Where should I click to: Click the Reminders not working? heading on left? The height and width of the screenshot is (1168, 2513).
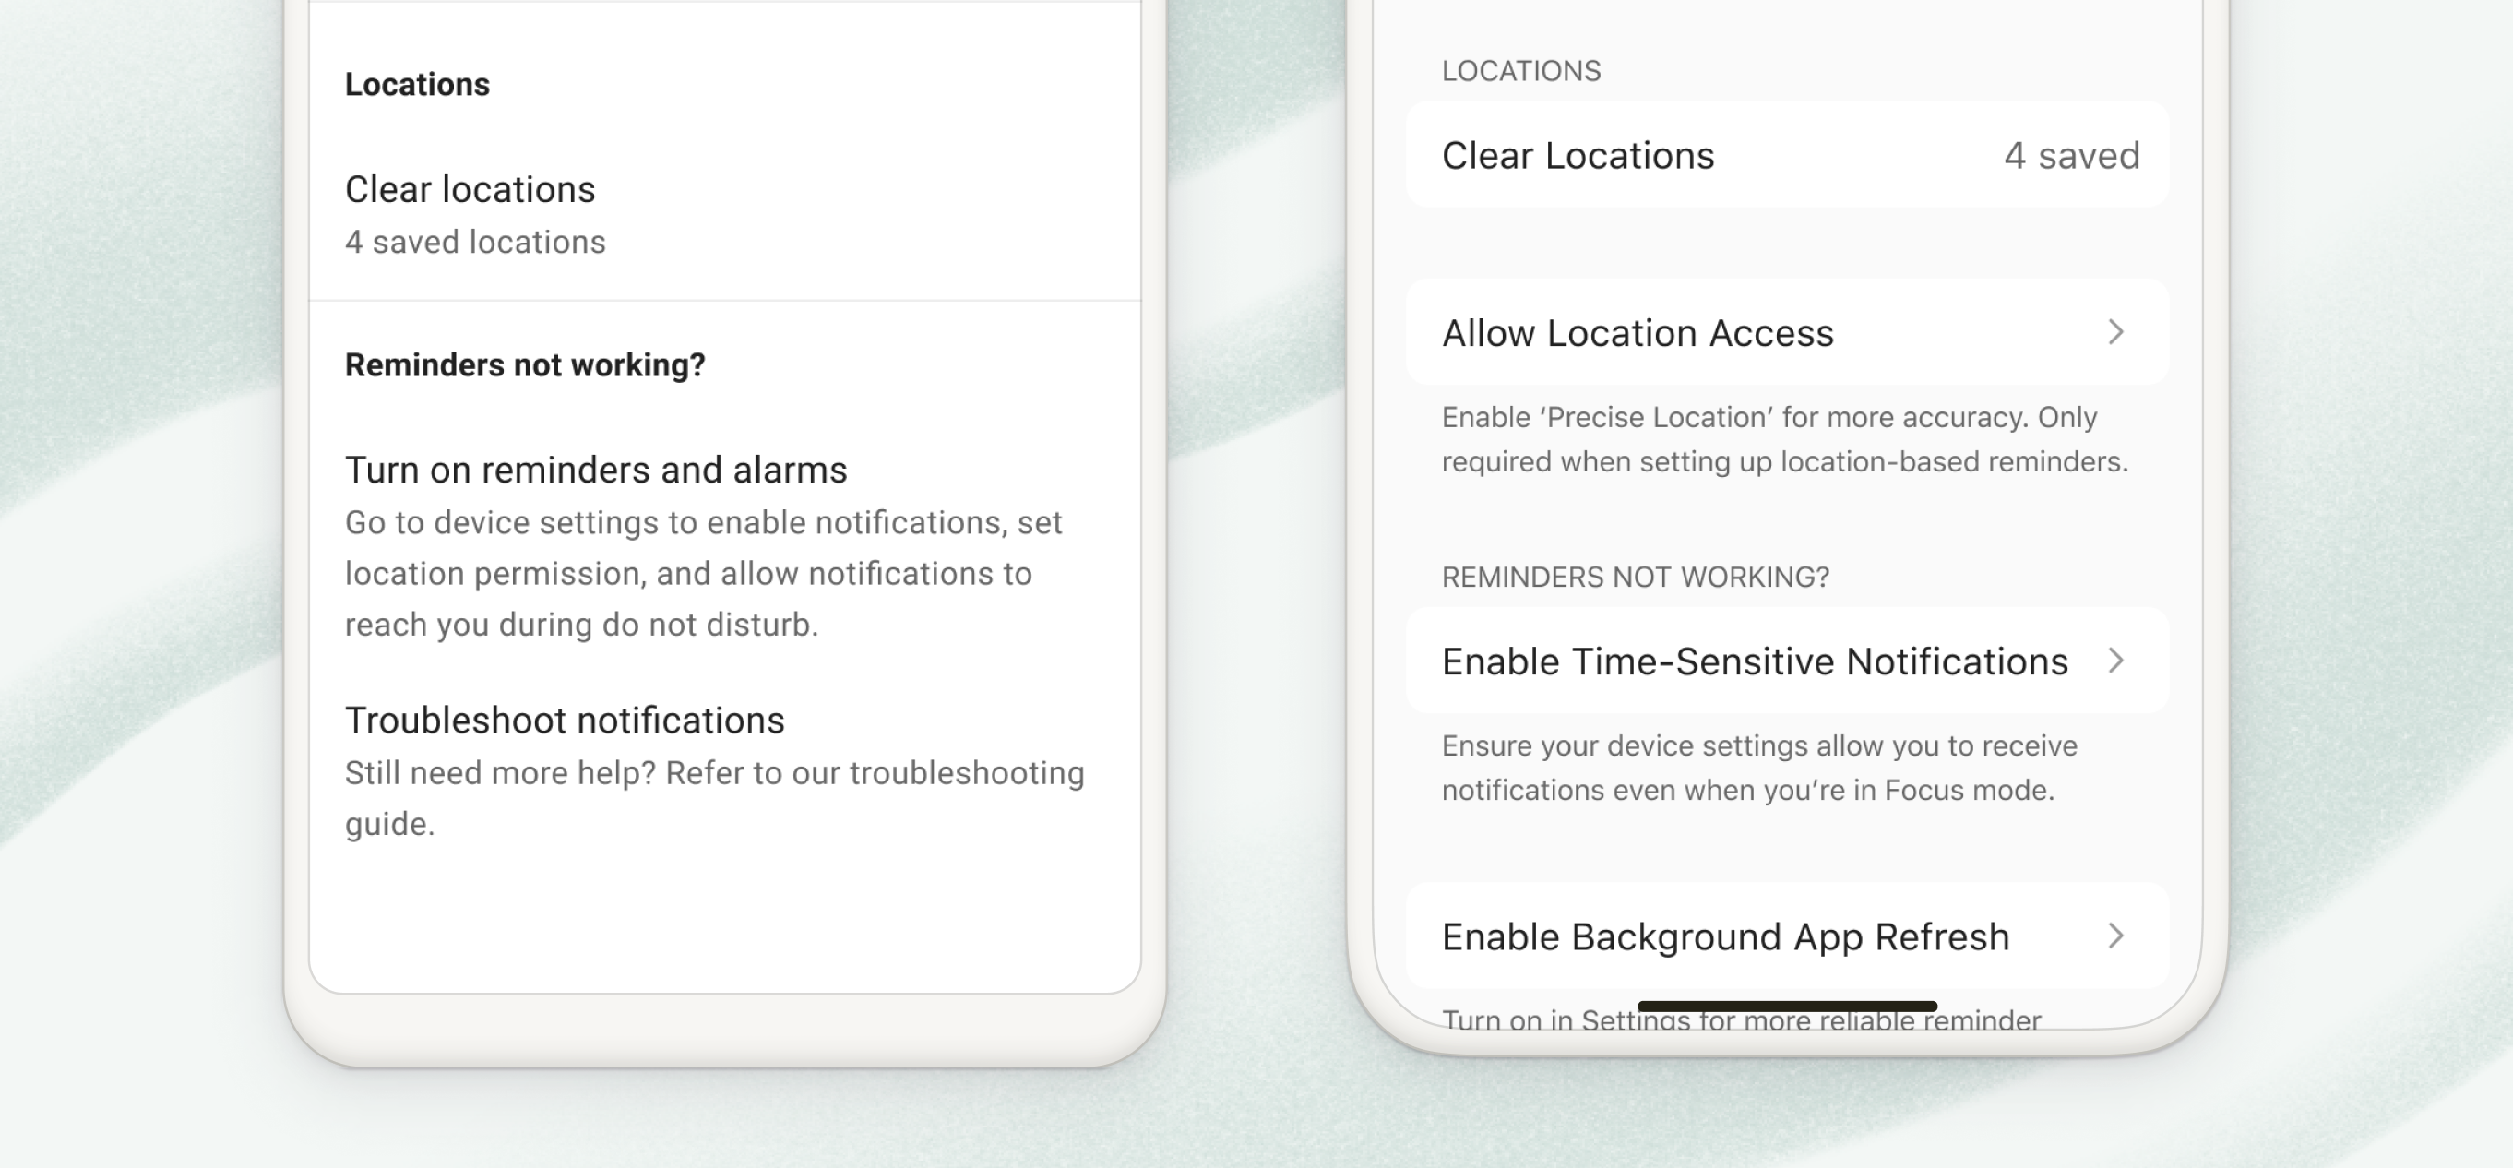coord(525,364)
